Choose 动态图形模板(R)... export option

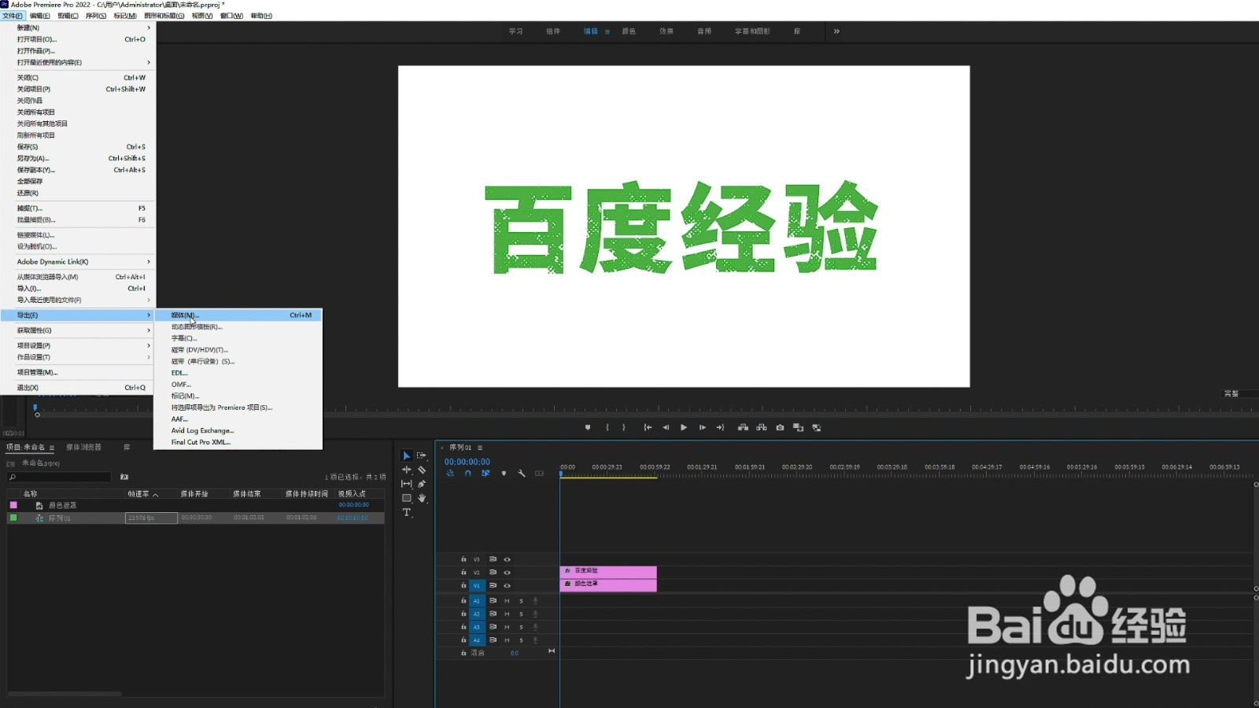click(x=238, y=326)
